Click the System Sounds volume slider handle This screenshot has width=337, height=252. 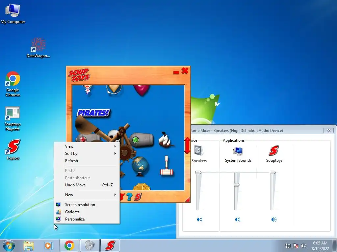click(236, 185)
